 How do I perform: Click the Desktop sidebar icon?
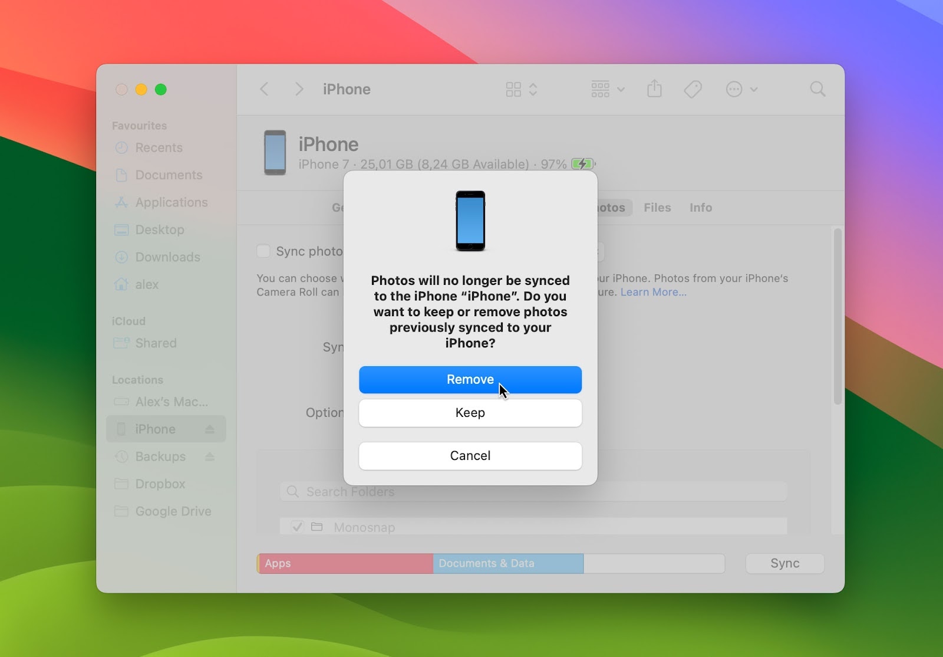[121, 230]
